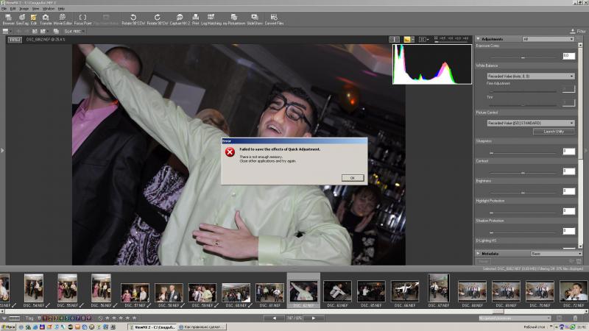Click the fit-to-screen zoom icon

coord(436,38)
